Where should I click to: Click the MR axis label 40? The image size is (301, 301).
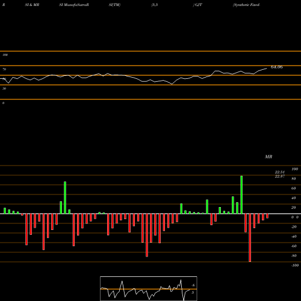tap(294, 198)
